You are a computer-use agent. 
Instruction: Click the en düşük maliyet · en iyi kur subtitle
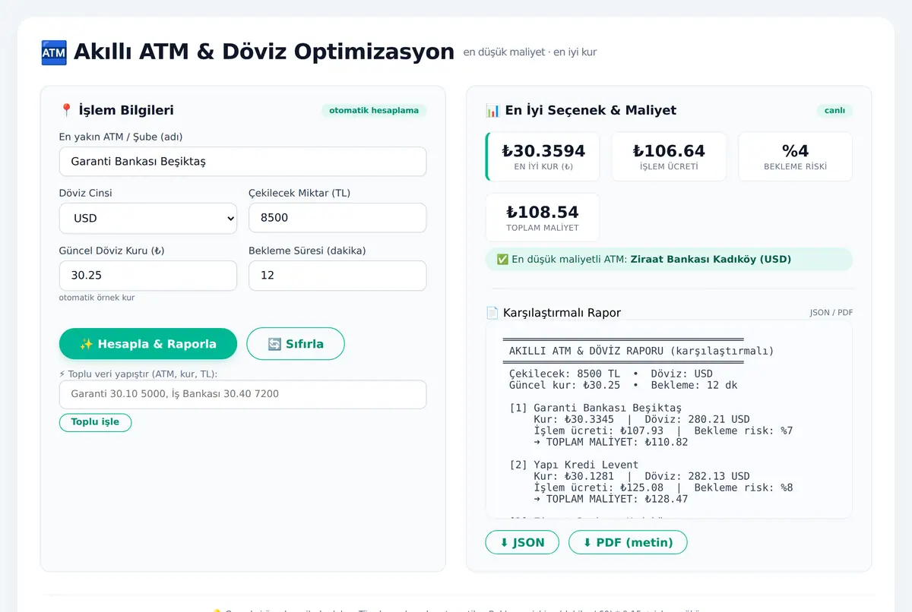coord(530,52)
